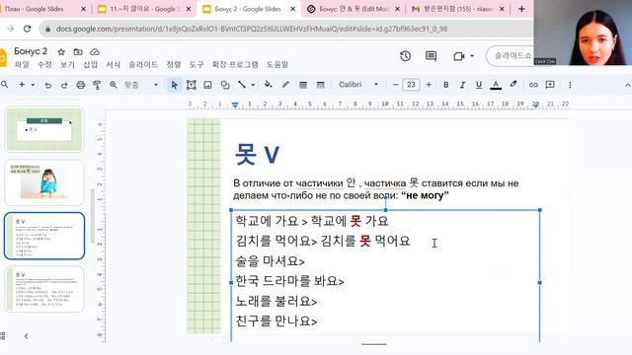Image resolution: width=632 pixels, height=355 pixels.
Task: Click the add comment toolbar icon
Action: [550, 85]
